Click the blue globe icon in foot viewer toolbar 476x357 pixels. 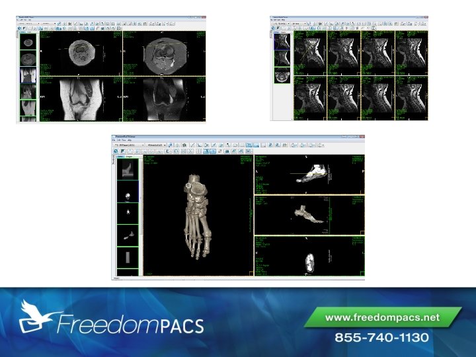116,151
